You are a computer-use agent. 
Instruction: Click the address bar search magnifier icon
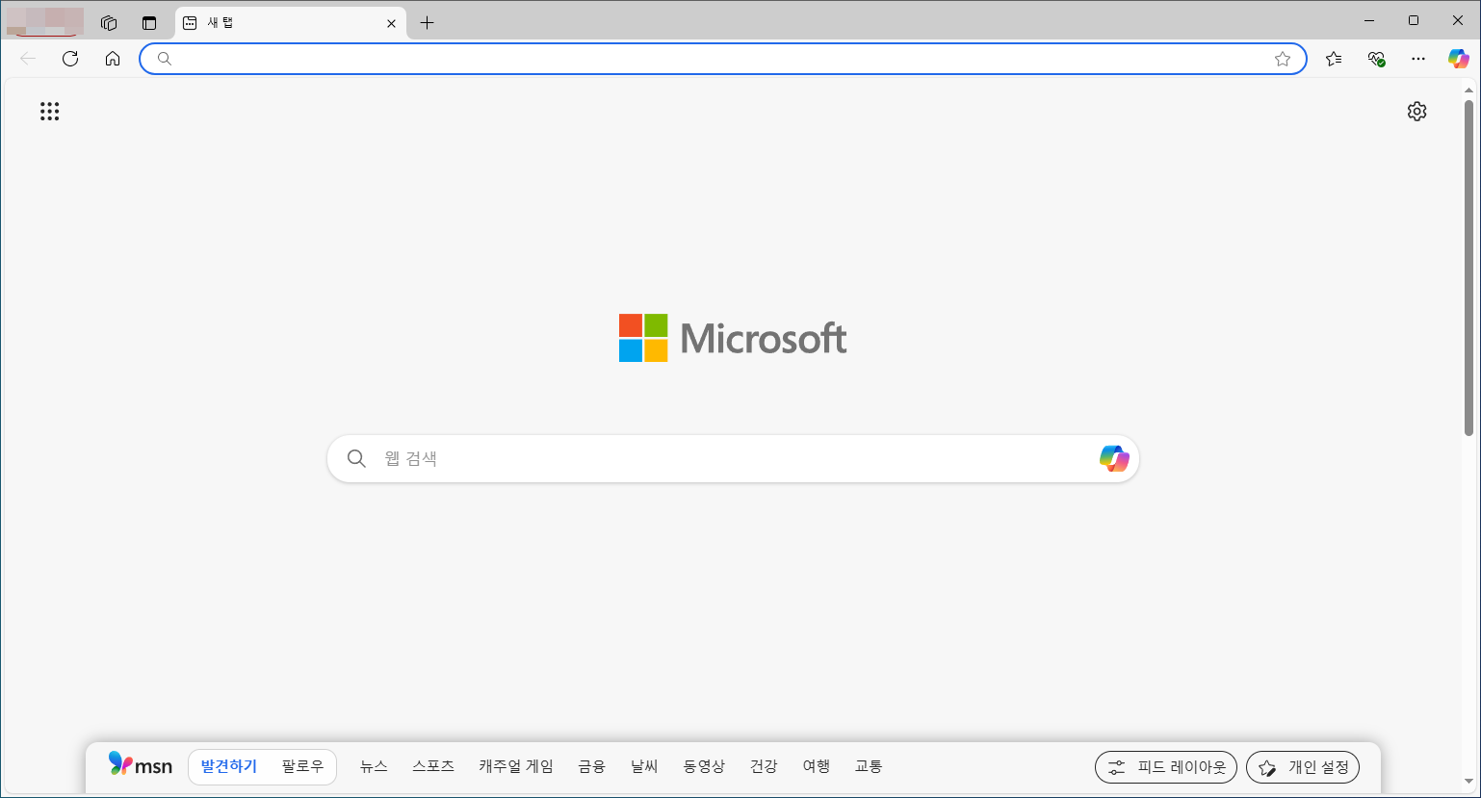tap(165, 59)
